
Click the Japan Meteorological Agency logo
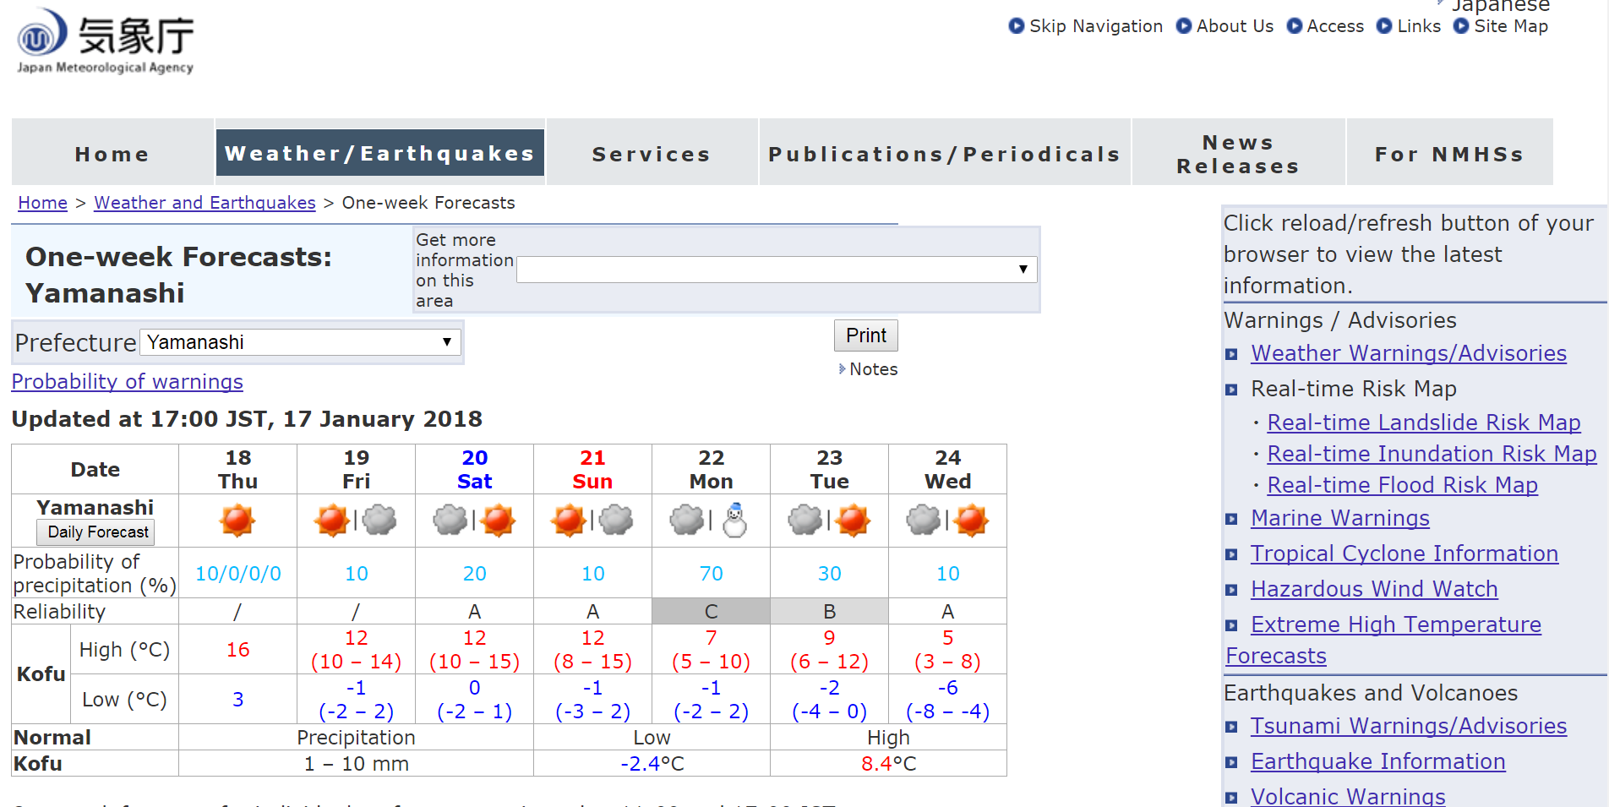click(105, 41)
